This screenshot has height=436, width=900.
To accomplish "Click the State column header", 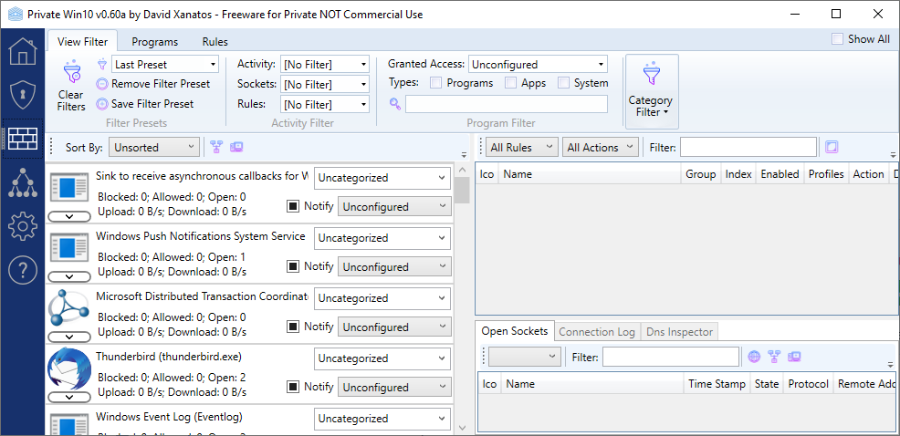I will (x=767, y=384).
